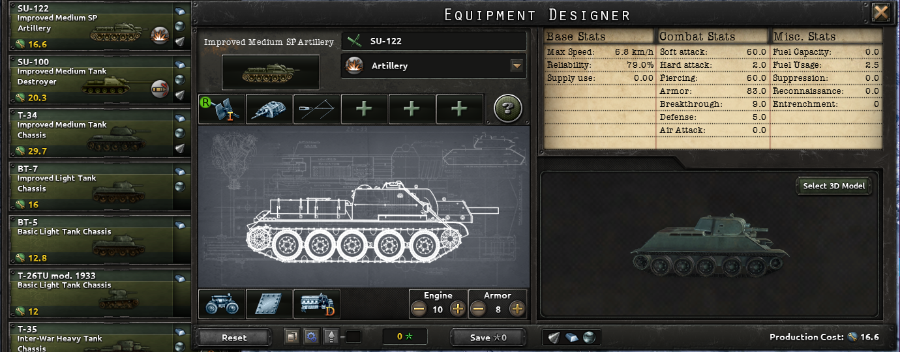Open the main howitzer armament module slot
This screenshot has width=900, height=352.
(222, 109)
